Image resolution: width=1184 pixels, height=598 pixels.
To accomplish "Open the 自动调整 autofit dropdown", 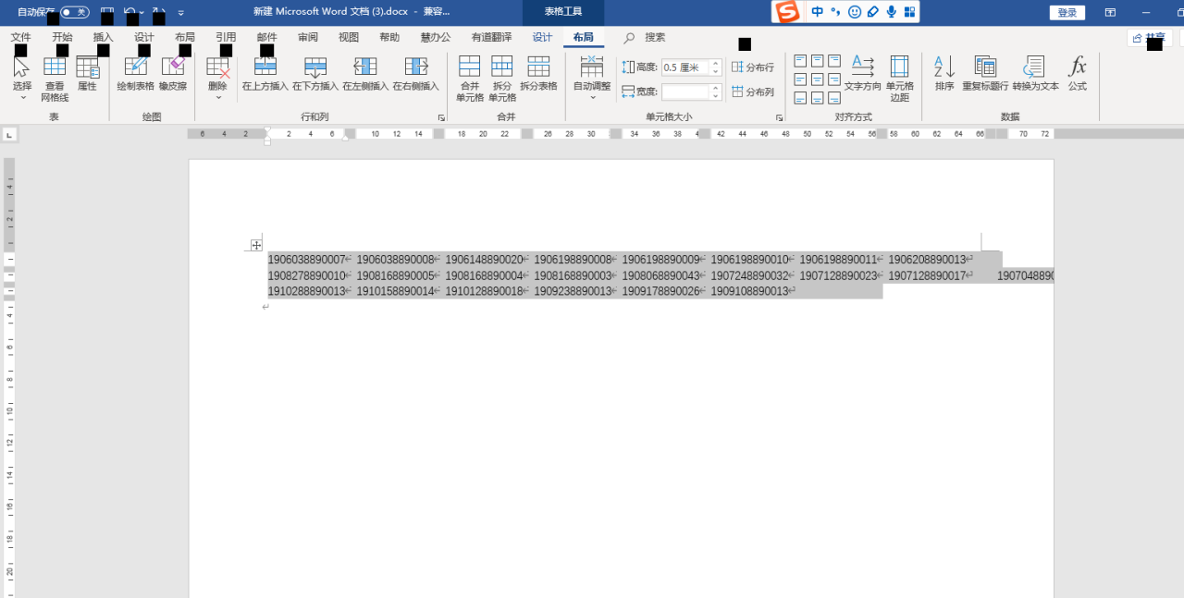I will pos(592,77).
